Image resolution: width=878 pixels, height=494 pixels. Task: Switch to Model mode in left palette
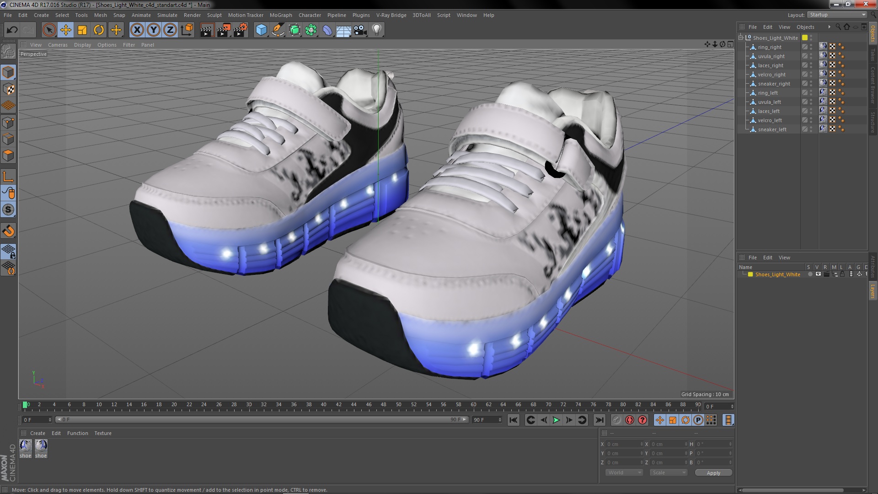pyautogui.click(x=8, y=72)
